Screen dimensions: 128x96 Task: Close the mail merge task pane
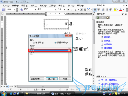coord(126,14)
